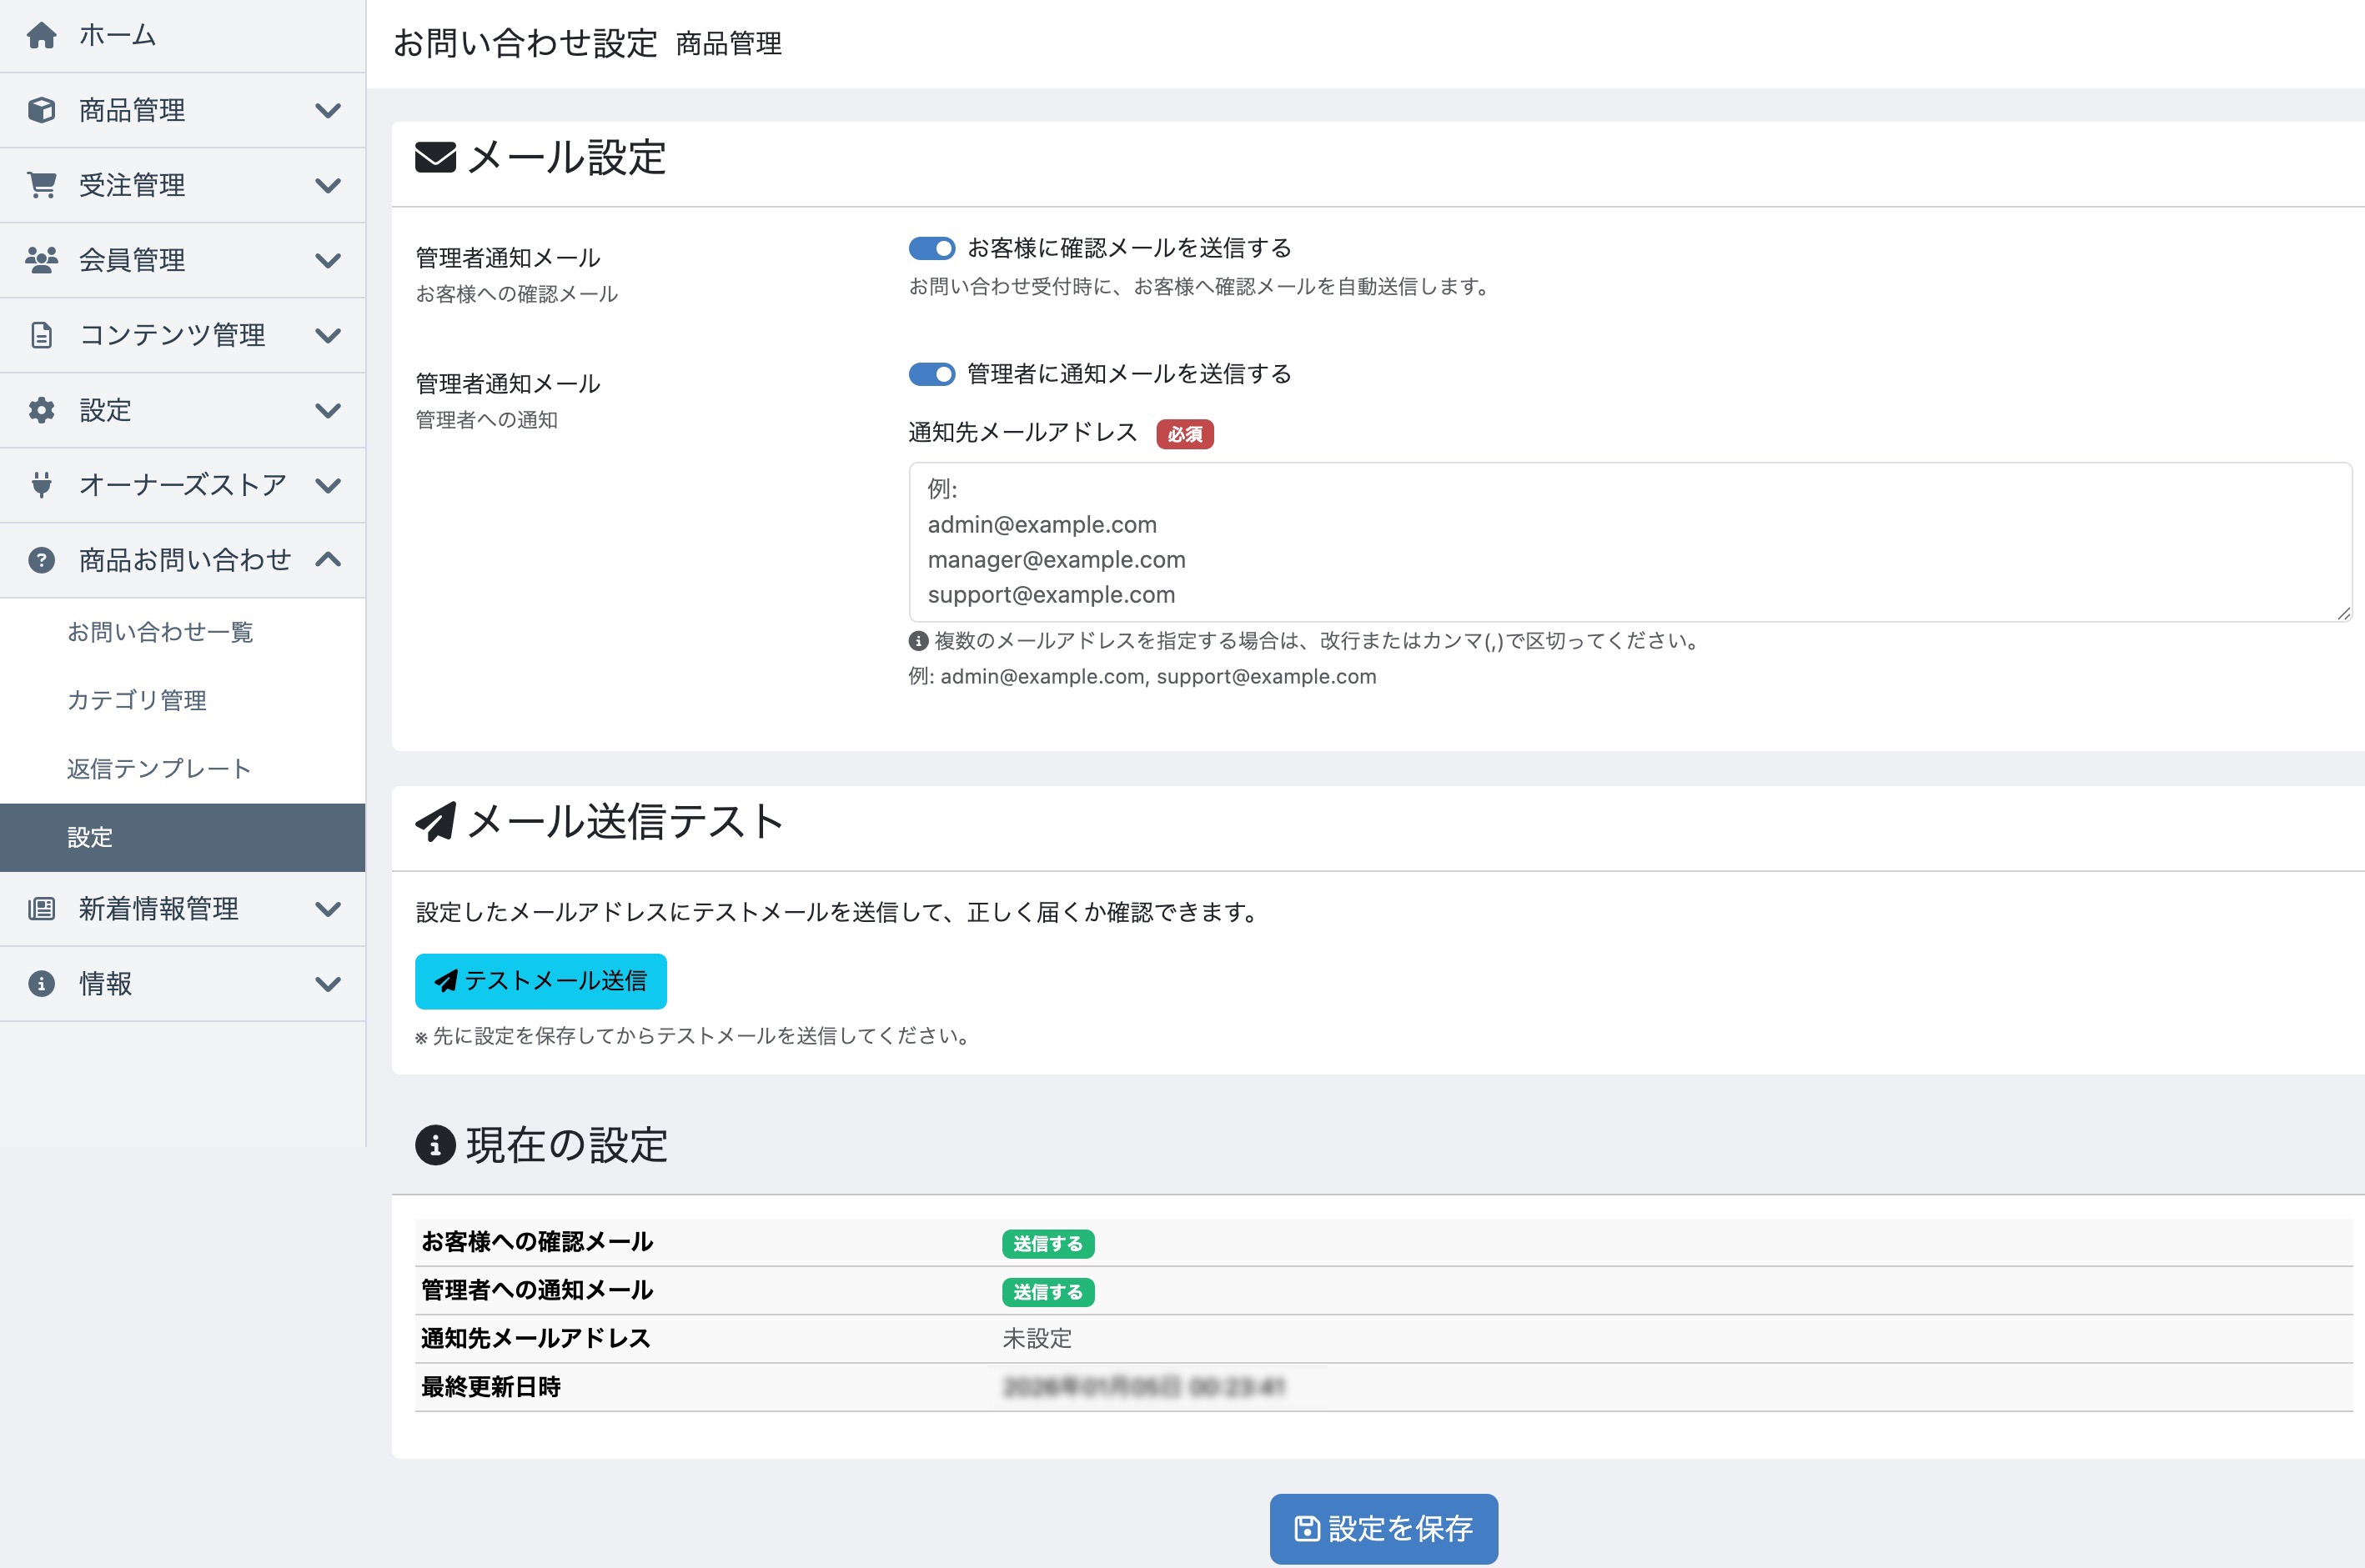2365x1568 pixels.
Task: Click the テストメール送信 button
Action: (541, 981)
